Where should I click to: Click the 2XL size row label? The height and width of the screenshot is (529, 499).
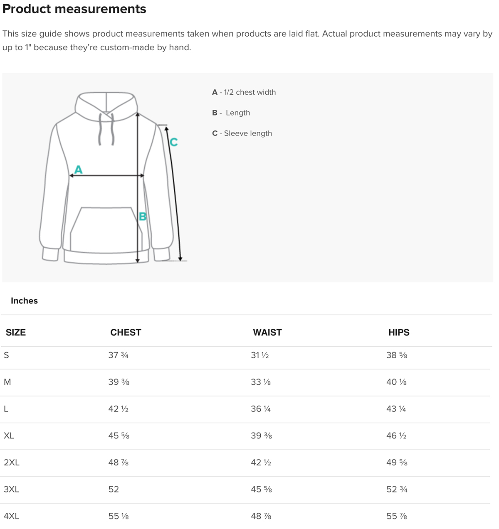tap(11, 463)
